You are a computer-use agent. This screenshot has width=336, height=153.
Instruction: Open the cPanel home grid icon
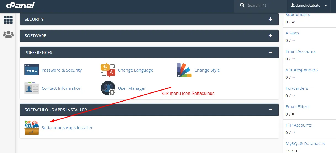tap(8, 20)
